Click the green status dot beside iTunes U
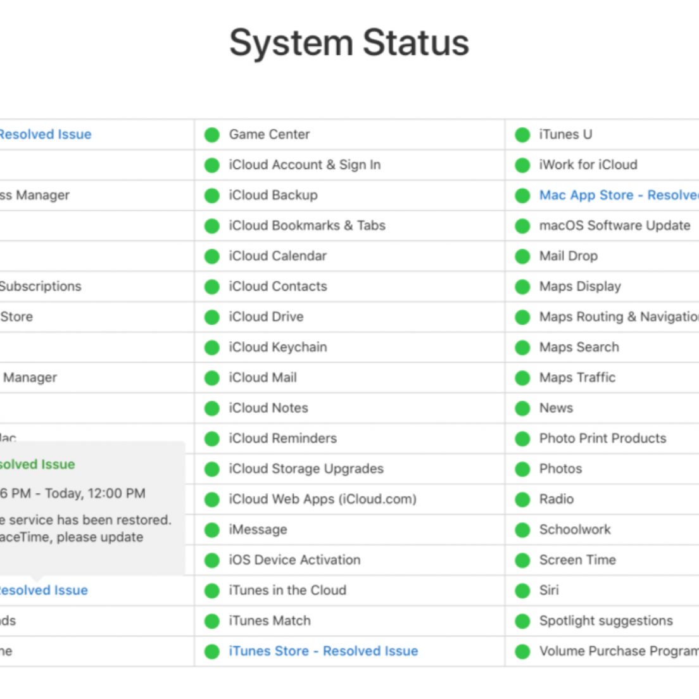 pyautogui.click(x=522, y=135)
